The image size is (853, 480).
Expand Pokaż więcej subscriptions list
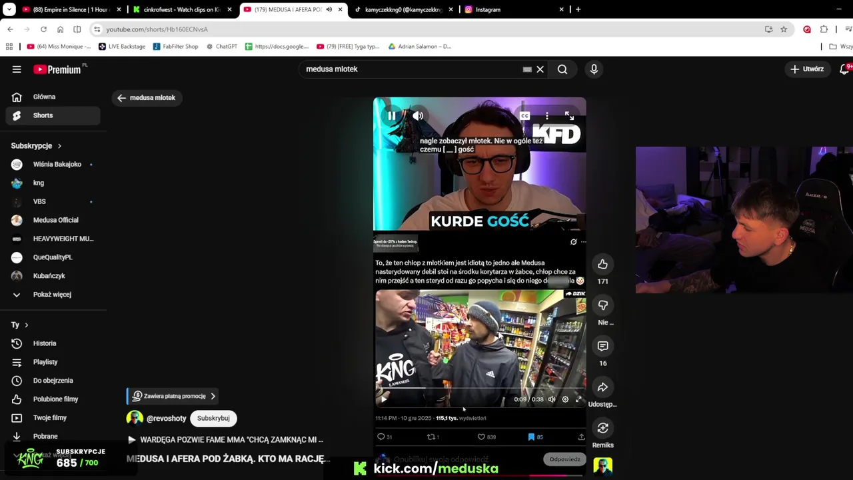click(53, 295)
